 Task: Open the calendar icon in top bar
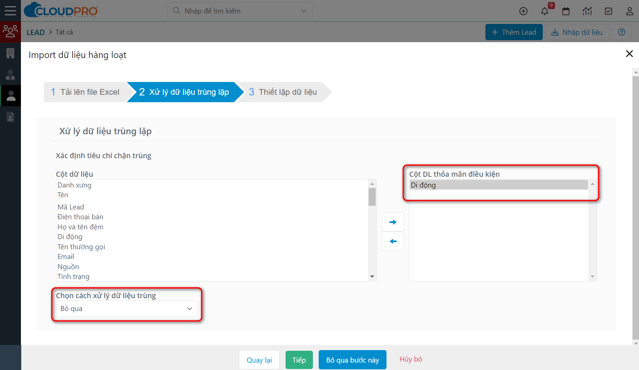(x=566, y=11)
